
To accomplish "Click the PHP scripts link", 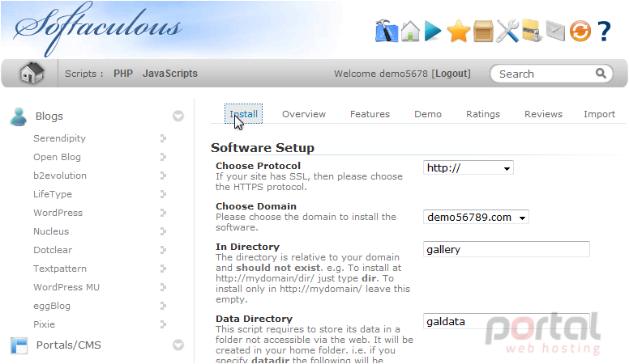I will click(x=123, y=74).
